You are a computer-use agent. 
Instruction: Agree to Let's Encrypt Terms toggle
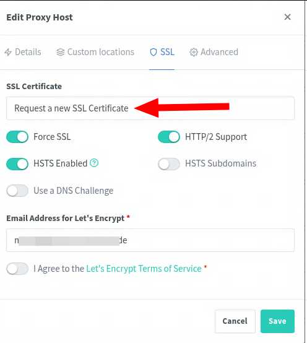coord(17,269)
